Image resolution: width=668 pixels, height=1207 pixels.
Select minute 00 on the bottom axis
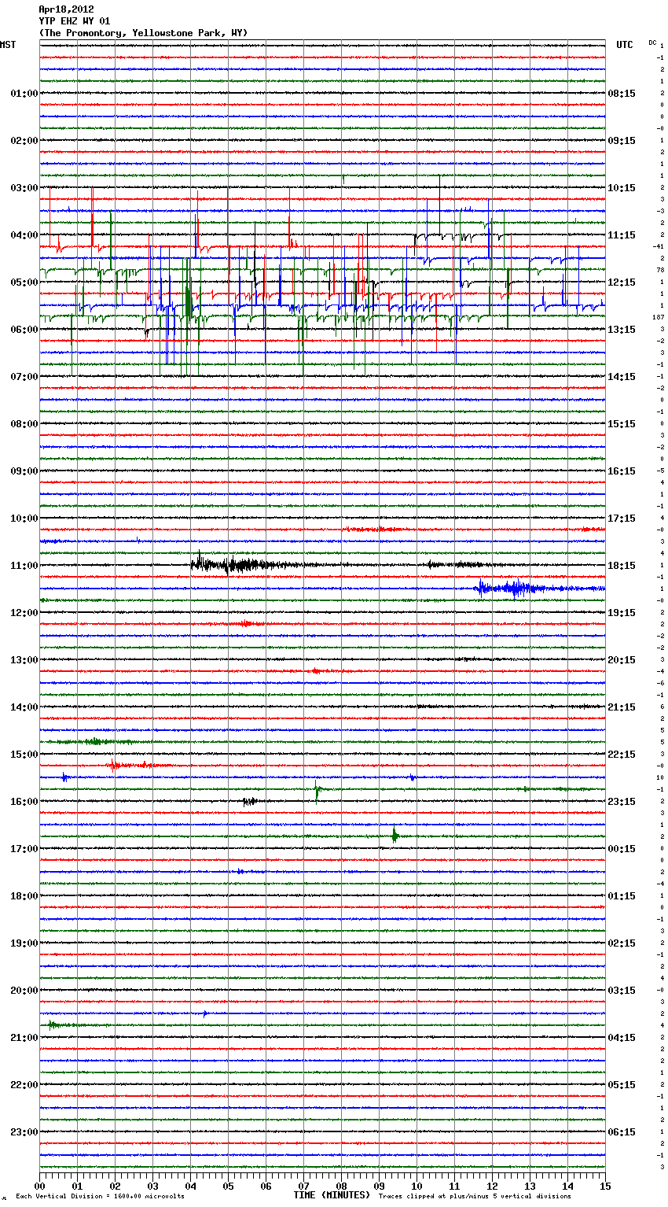point(40,1186)
